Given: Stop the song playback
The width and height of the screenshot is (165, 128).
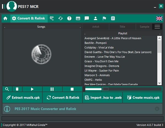Looking at the screenshot, I should (x=72, y=89).
